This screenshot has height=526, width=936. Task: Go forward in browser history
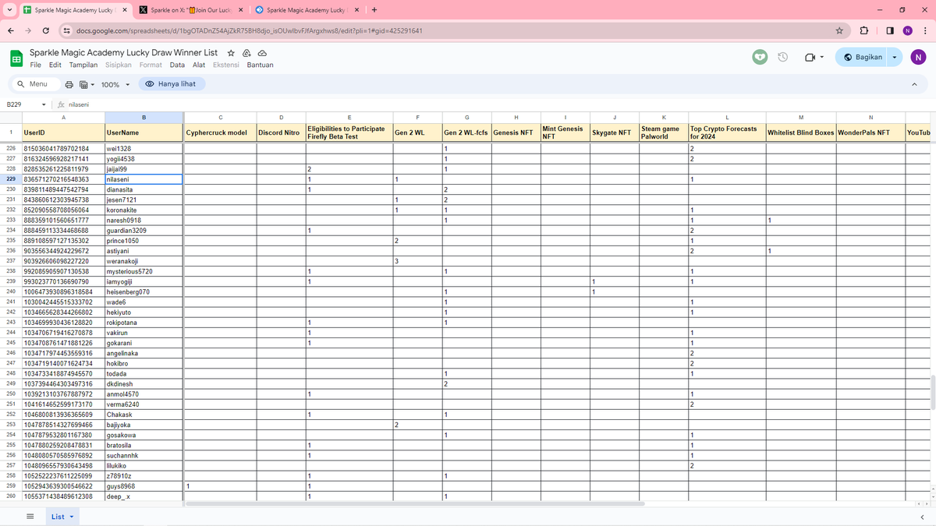pos(29,30)
